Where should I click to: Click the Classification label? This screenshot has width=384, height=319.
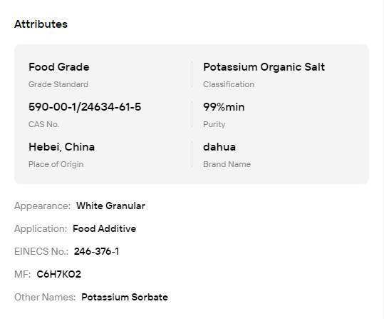pyautogui.click(x=229, y=84)
